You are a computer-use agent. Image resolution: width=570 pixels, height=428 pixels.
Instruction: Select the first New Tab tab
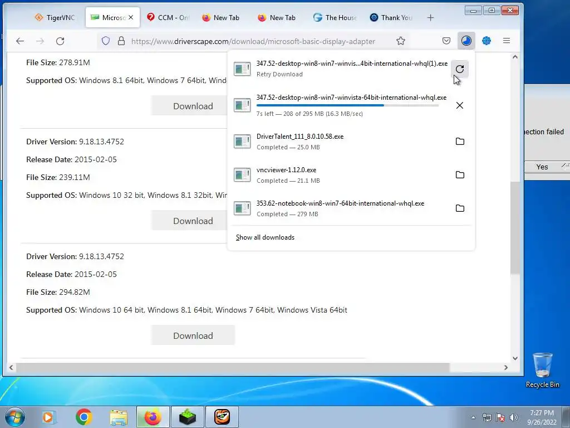pyautogui.click(x=220, y=17)
